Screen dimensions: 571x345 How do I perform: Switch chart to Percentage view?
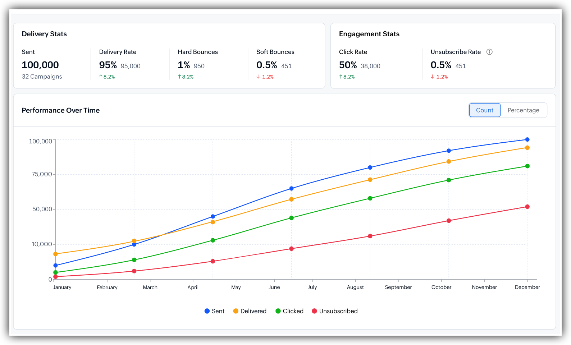point(523,110)
